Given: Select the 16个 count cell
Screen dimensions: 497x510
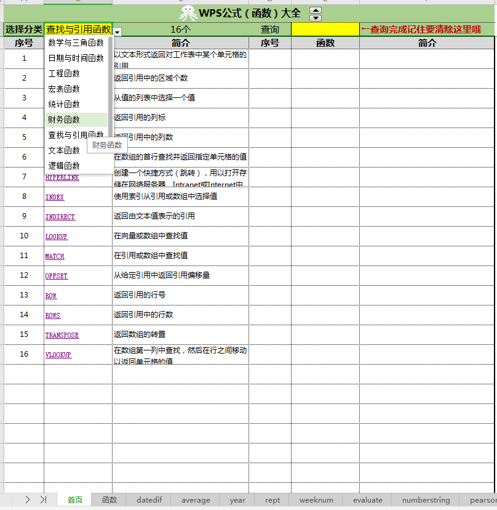Looking at the screenshot, I should tap(180, 30).
